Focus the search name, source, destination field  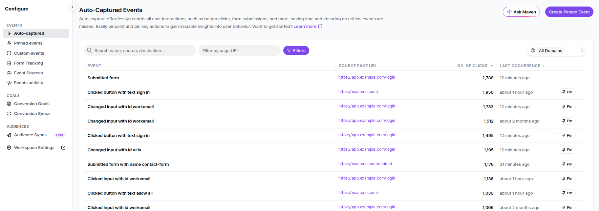point(140,50)
